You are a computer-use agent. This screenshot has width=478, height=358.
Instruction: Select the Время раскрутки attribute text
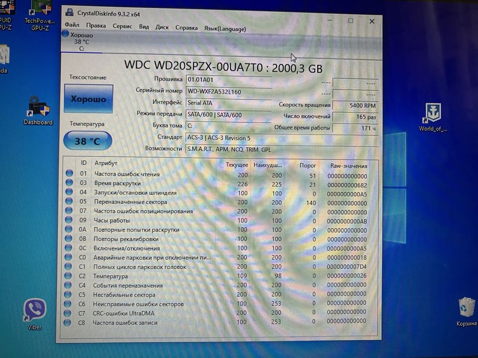pos(117,183)
